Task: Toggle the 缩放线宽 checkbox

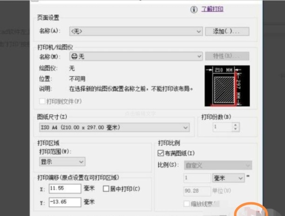Action: (x=187, y=203)
